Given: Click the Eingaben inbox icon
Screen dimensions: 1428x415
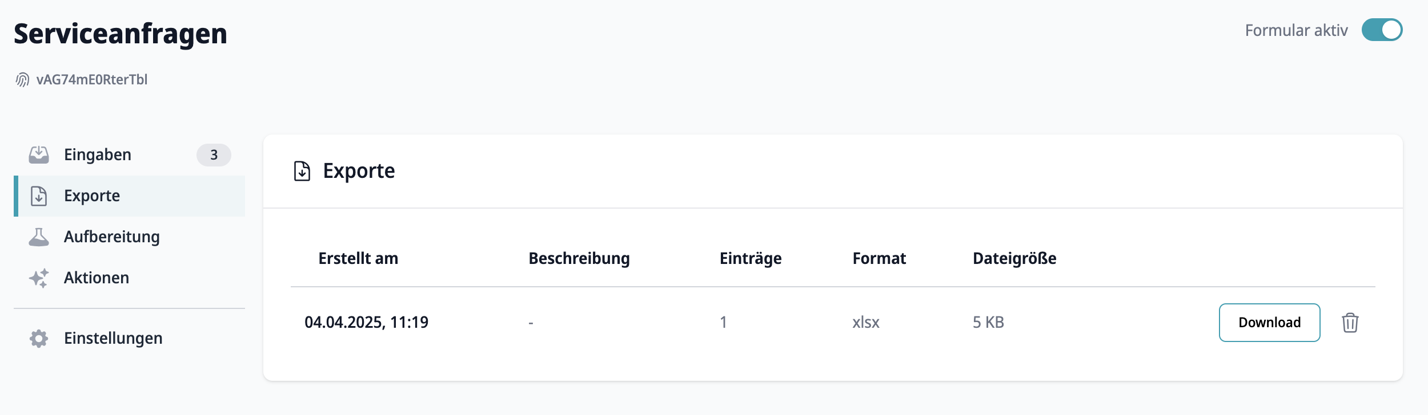Looking at the screenshot, I should (39, 154).
